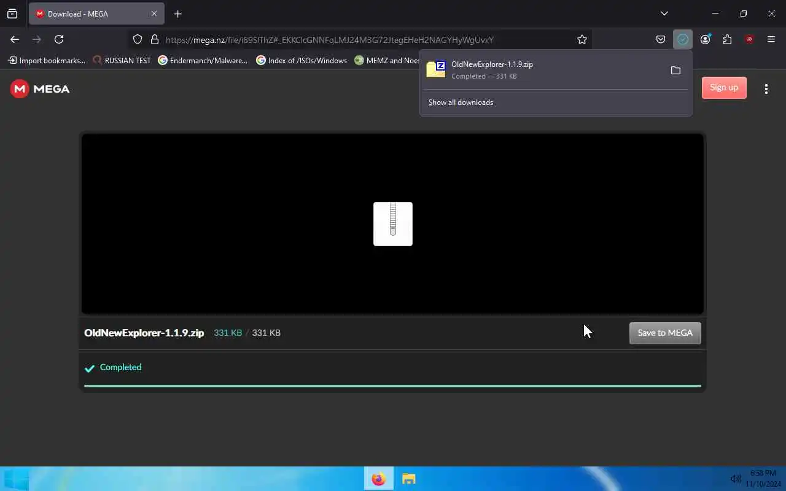
Task: Click the Sign up button
Action: tap(724, 88)
